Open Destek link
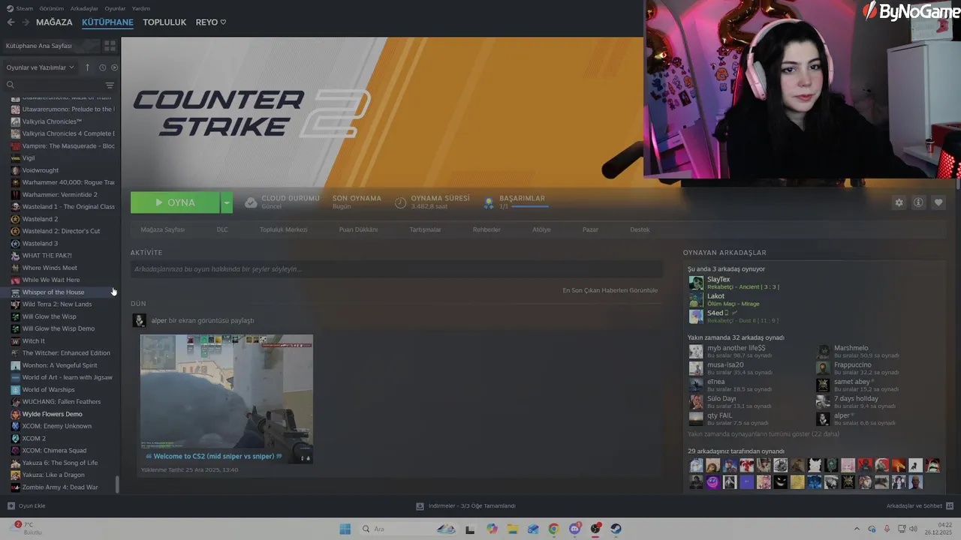The width and height of the screenshot is (961, 540). click(640, 229)
